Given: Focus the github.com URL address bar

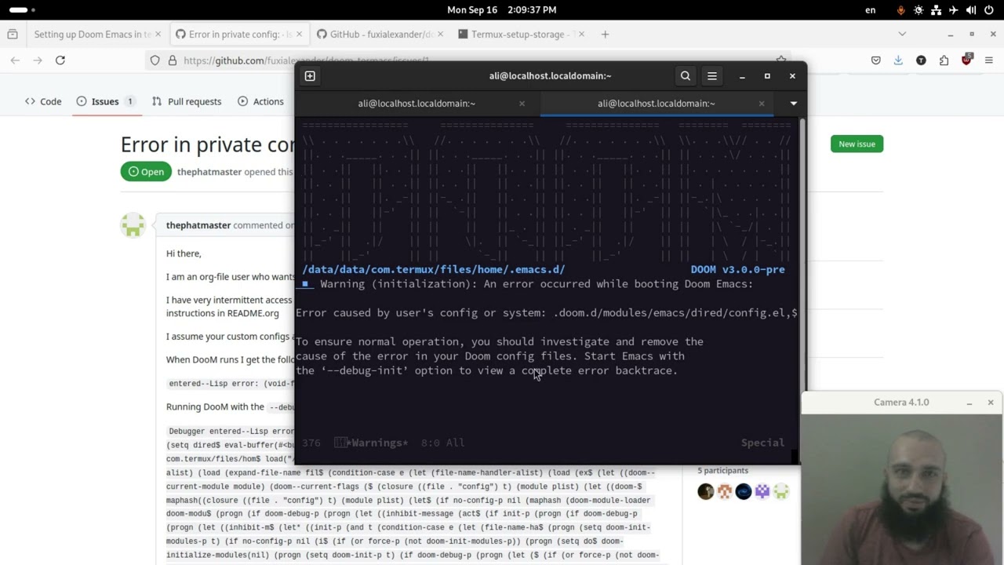Looking at the screenshot, I should 306,60.
